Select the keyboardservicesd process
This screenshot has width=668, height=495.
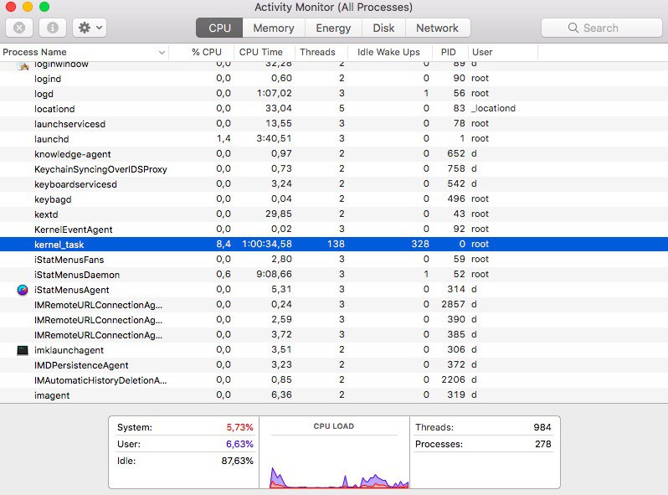pos(334,184)
